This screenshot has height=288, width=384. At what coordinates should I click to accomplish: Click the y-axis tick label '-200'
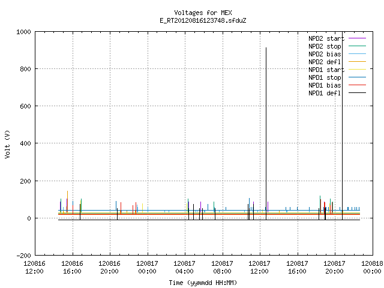[23, 256]
